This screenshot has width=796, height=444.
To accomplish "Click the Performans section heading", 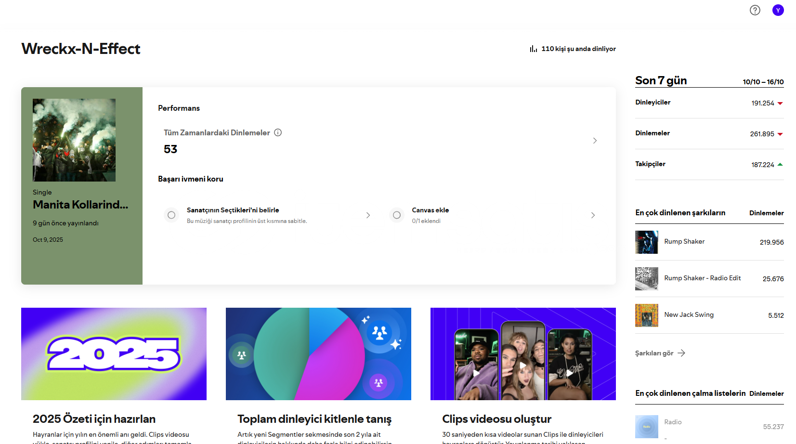I will pos(179,108).
